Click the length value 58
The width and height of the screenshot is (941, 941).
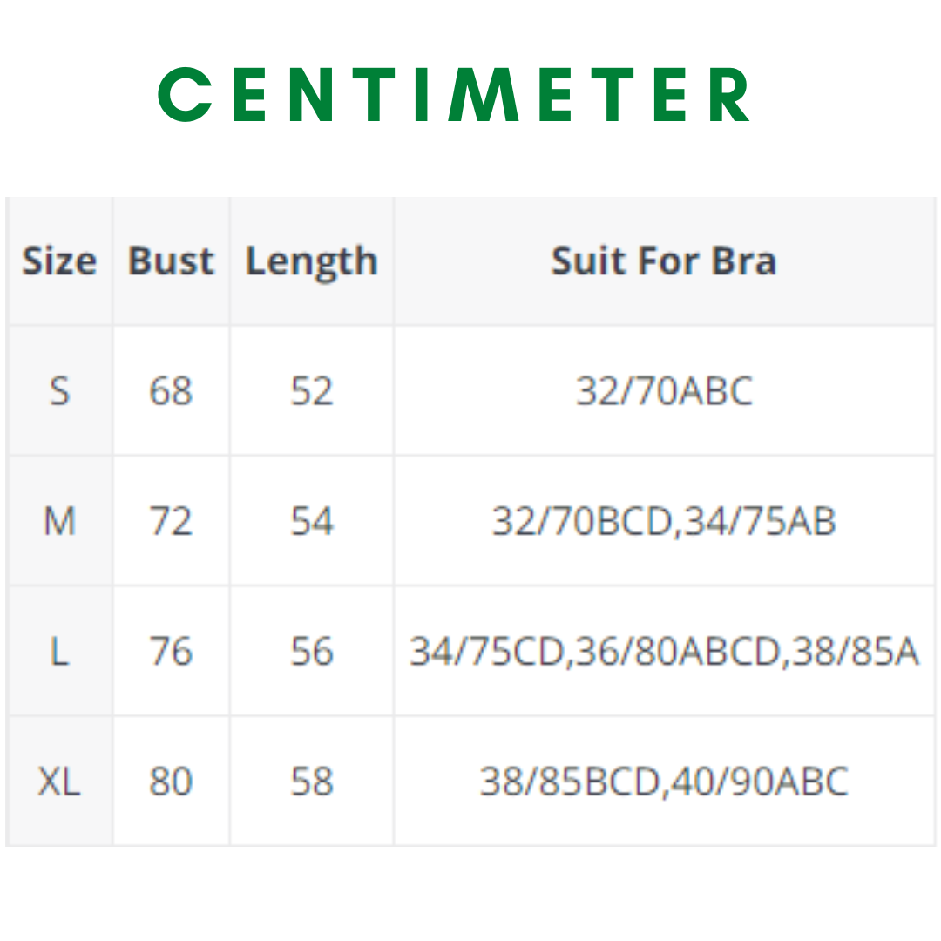[x=312, y=782]
